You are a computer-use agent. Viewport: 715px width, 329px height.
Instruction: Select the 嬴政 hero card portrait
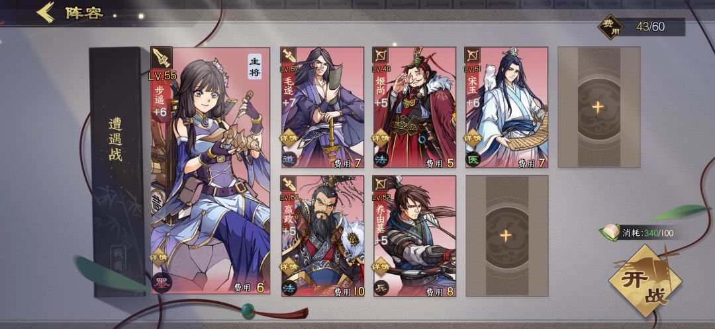click(323, 236)
